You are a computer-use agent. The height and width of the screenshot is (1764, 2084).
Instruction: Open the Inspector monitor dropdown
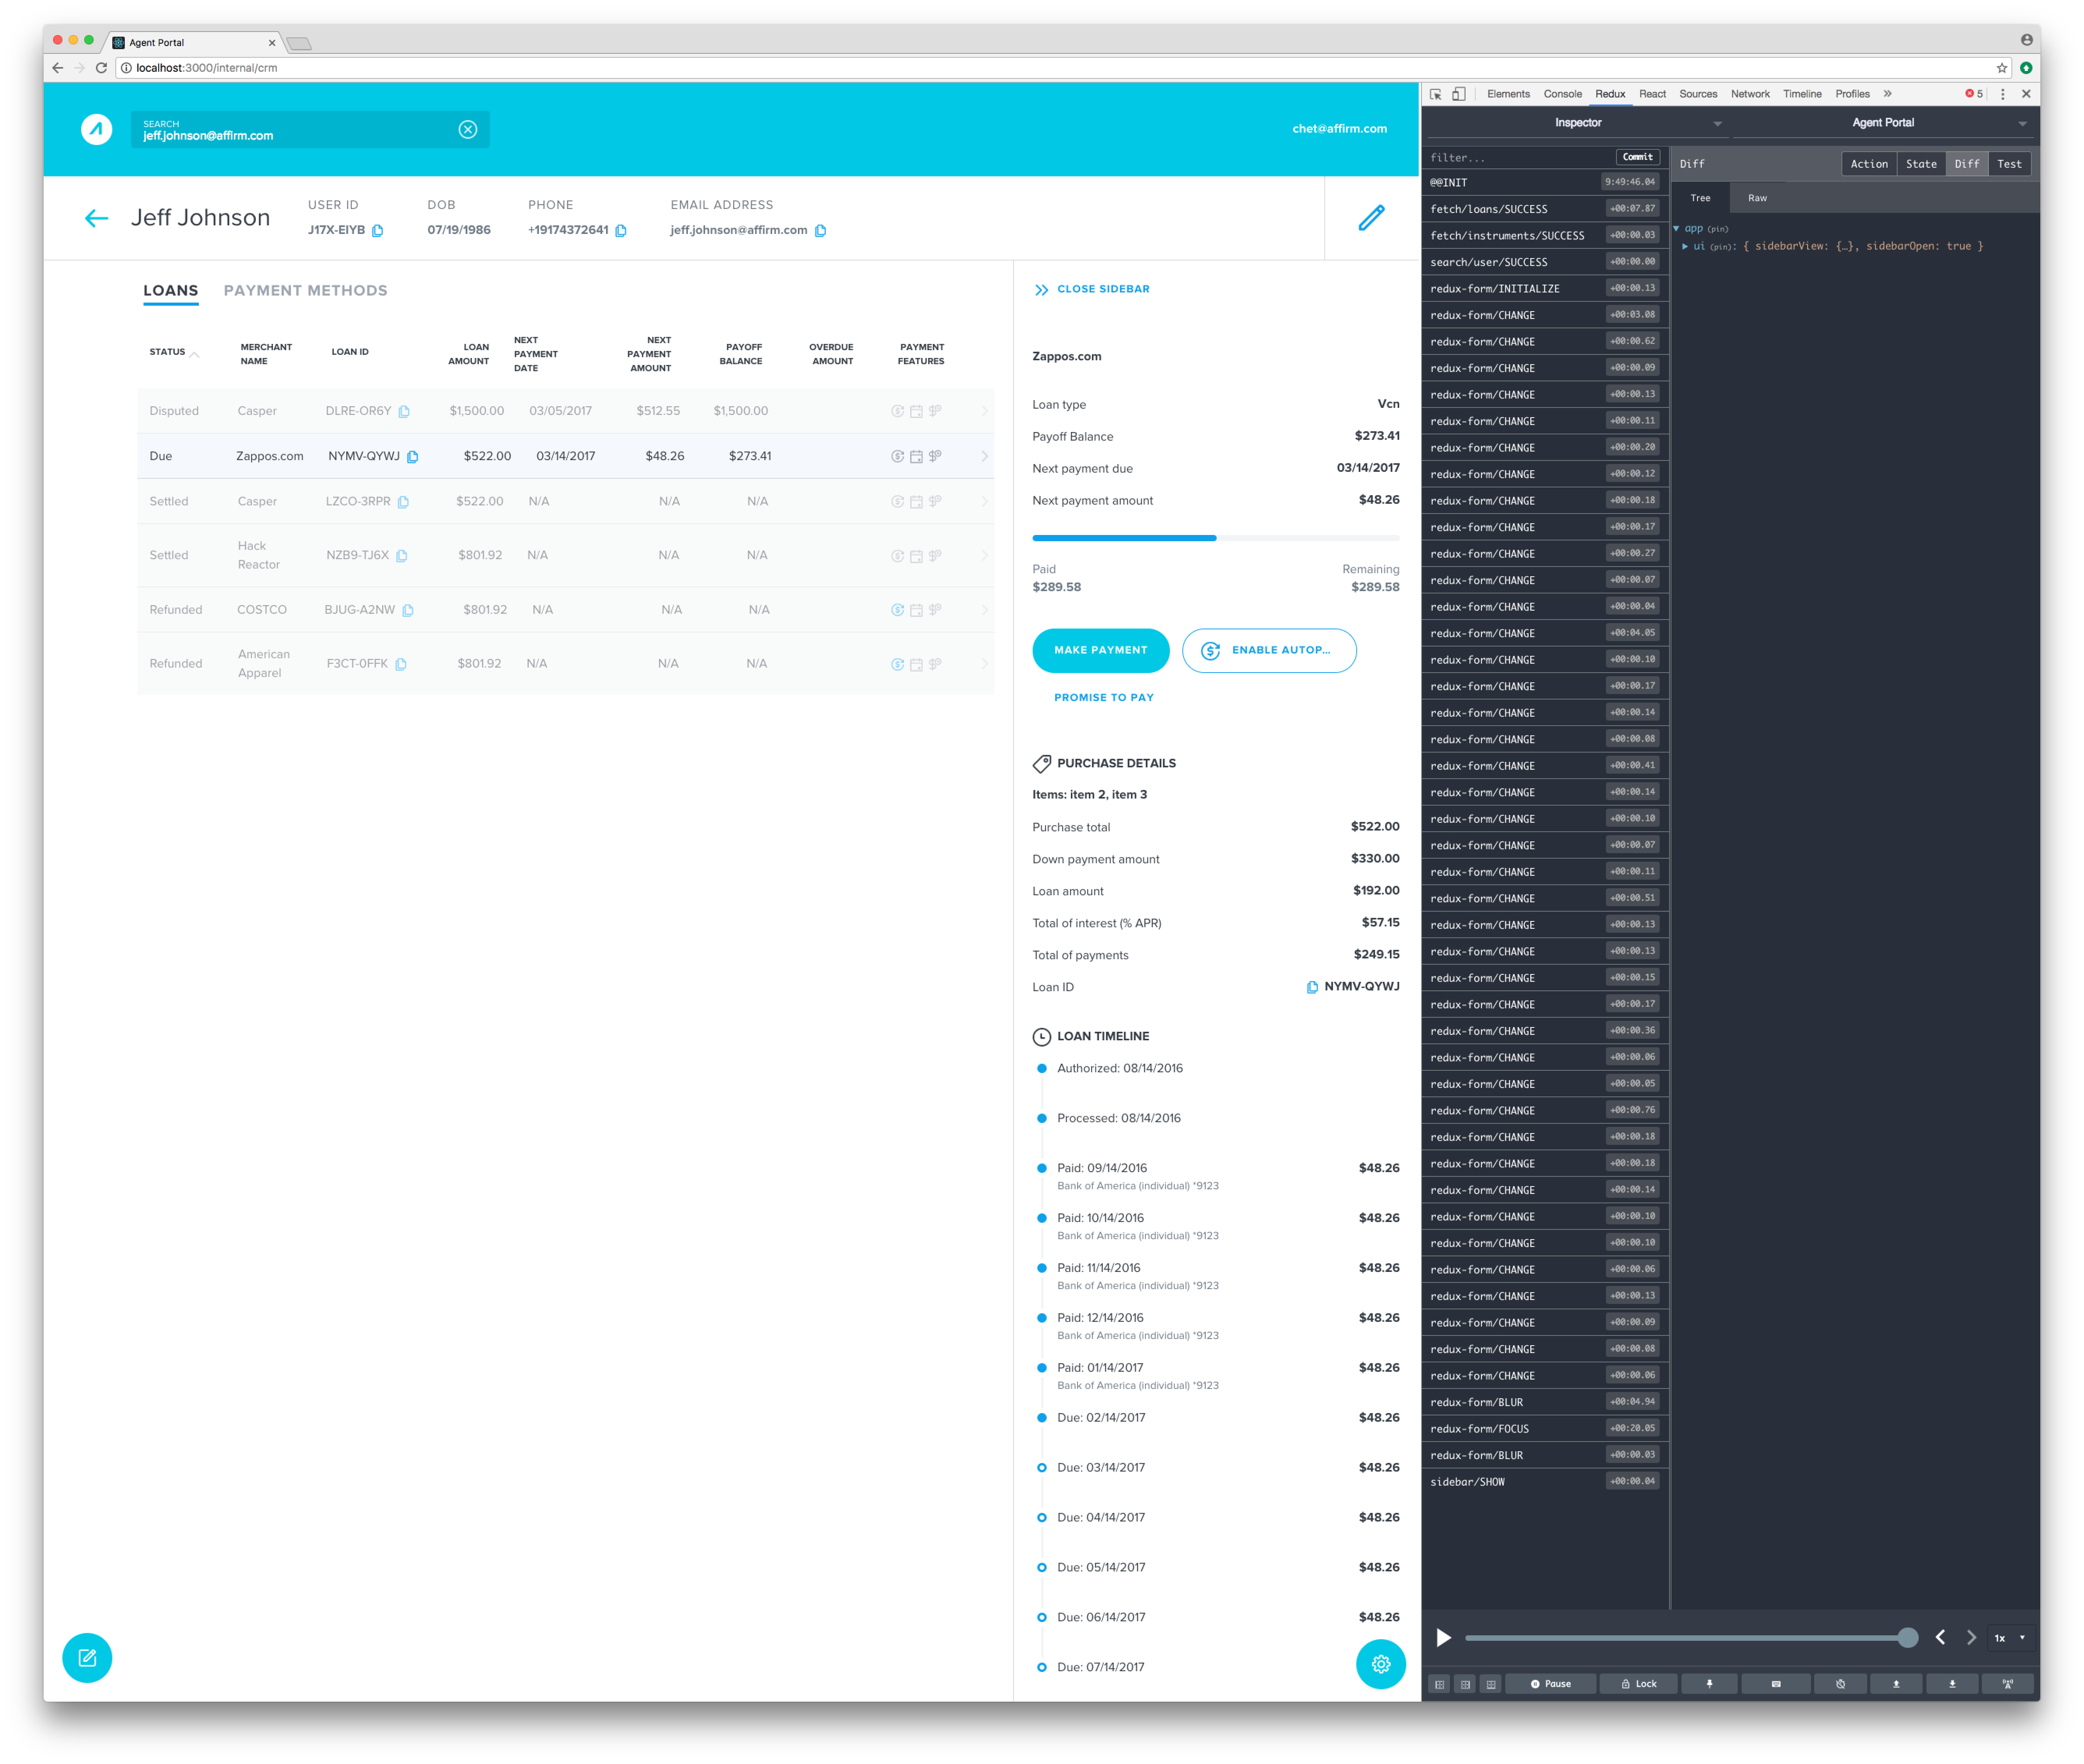click(1577, 123)
